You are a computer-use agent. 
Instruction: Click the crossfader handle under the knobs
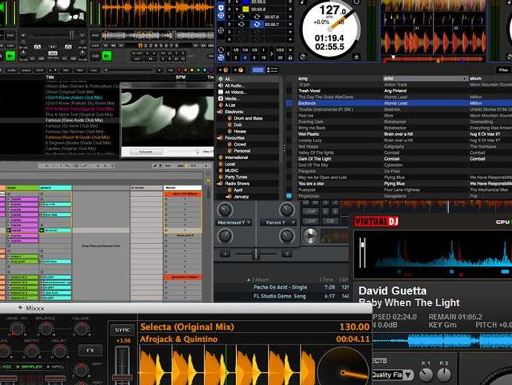[256, 254]
